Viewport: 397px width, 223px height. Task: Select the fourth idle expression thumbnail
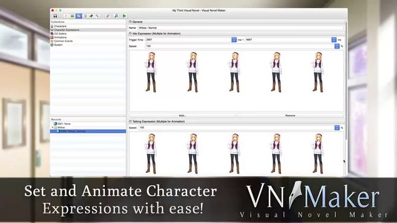[x=276, y=72]
